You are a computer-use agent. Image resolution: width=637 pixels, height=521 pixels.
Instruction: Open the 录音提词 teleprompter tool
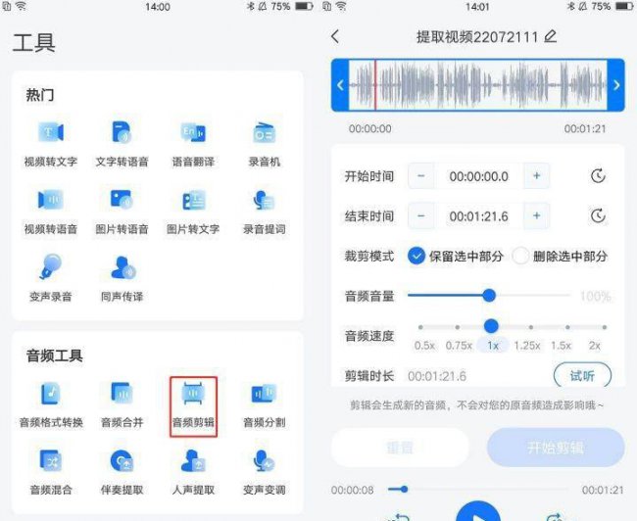[x=264, y=212]
